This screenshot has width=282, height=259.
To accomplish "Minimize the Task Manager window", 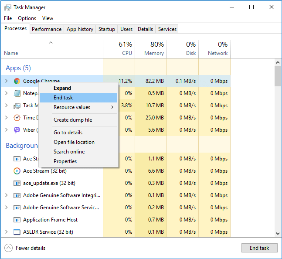I will pyautogui.click(x=232, y=7).
